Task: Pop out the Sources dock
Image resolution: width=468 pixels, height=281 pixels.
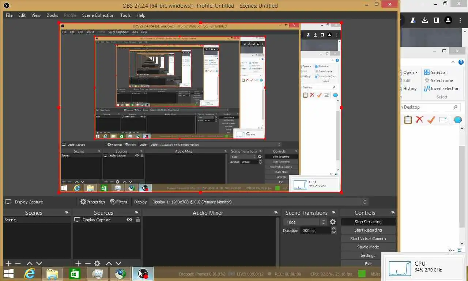Action: click(x=137, y=213)
